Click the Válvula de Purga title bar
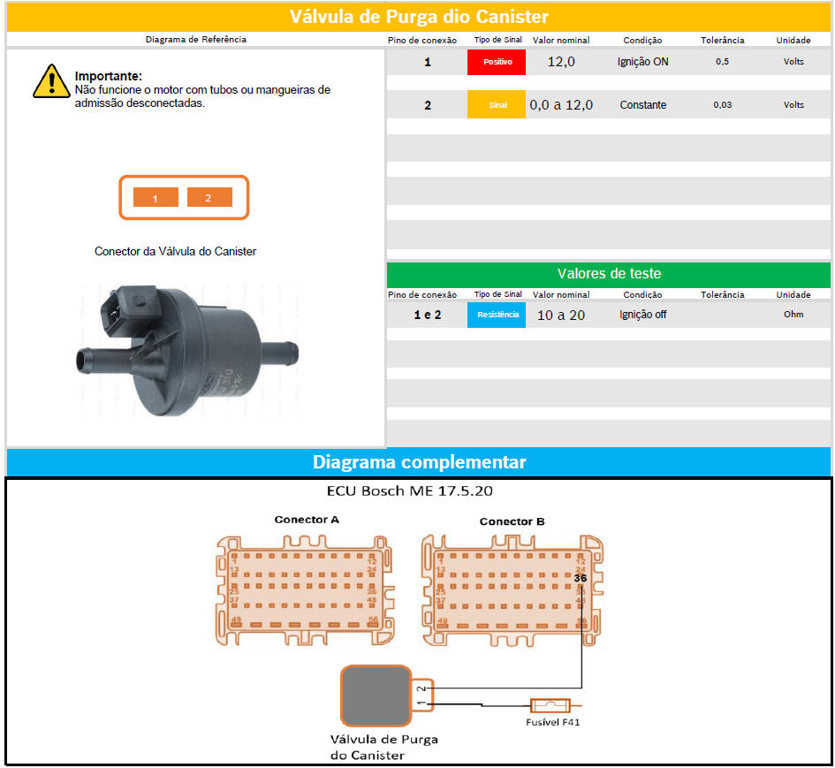Viewport: 835px width, 768px height. coord(419,17)
